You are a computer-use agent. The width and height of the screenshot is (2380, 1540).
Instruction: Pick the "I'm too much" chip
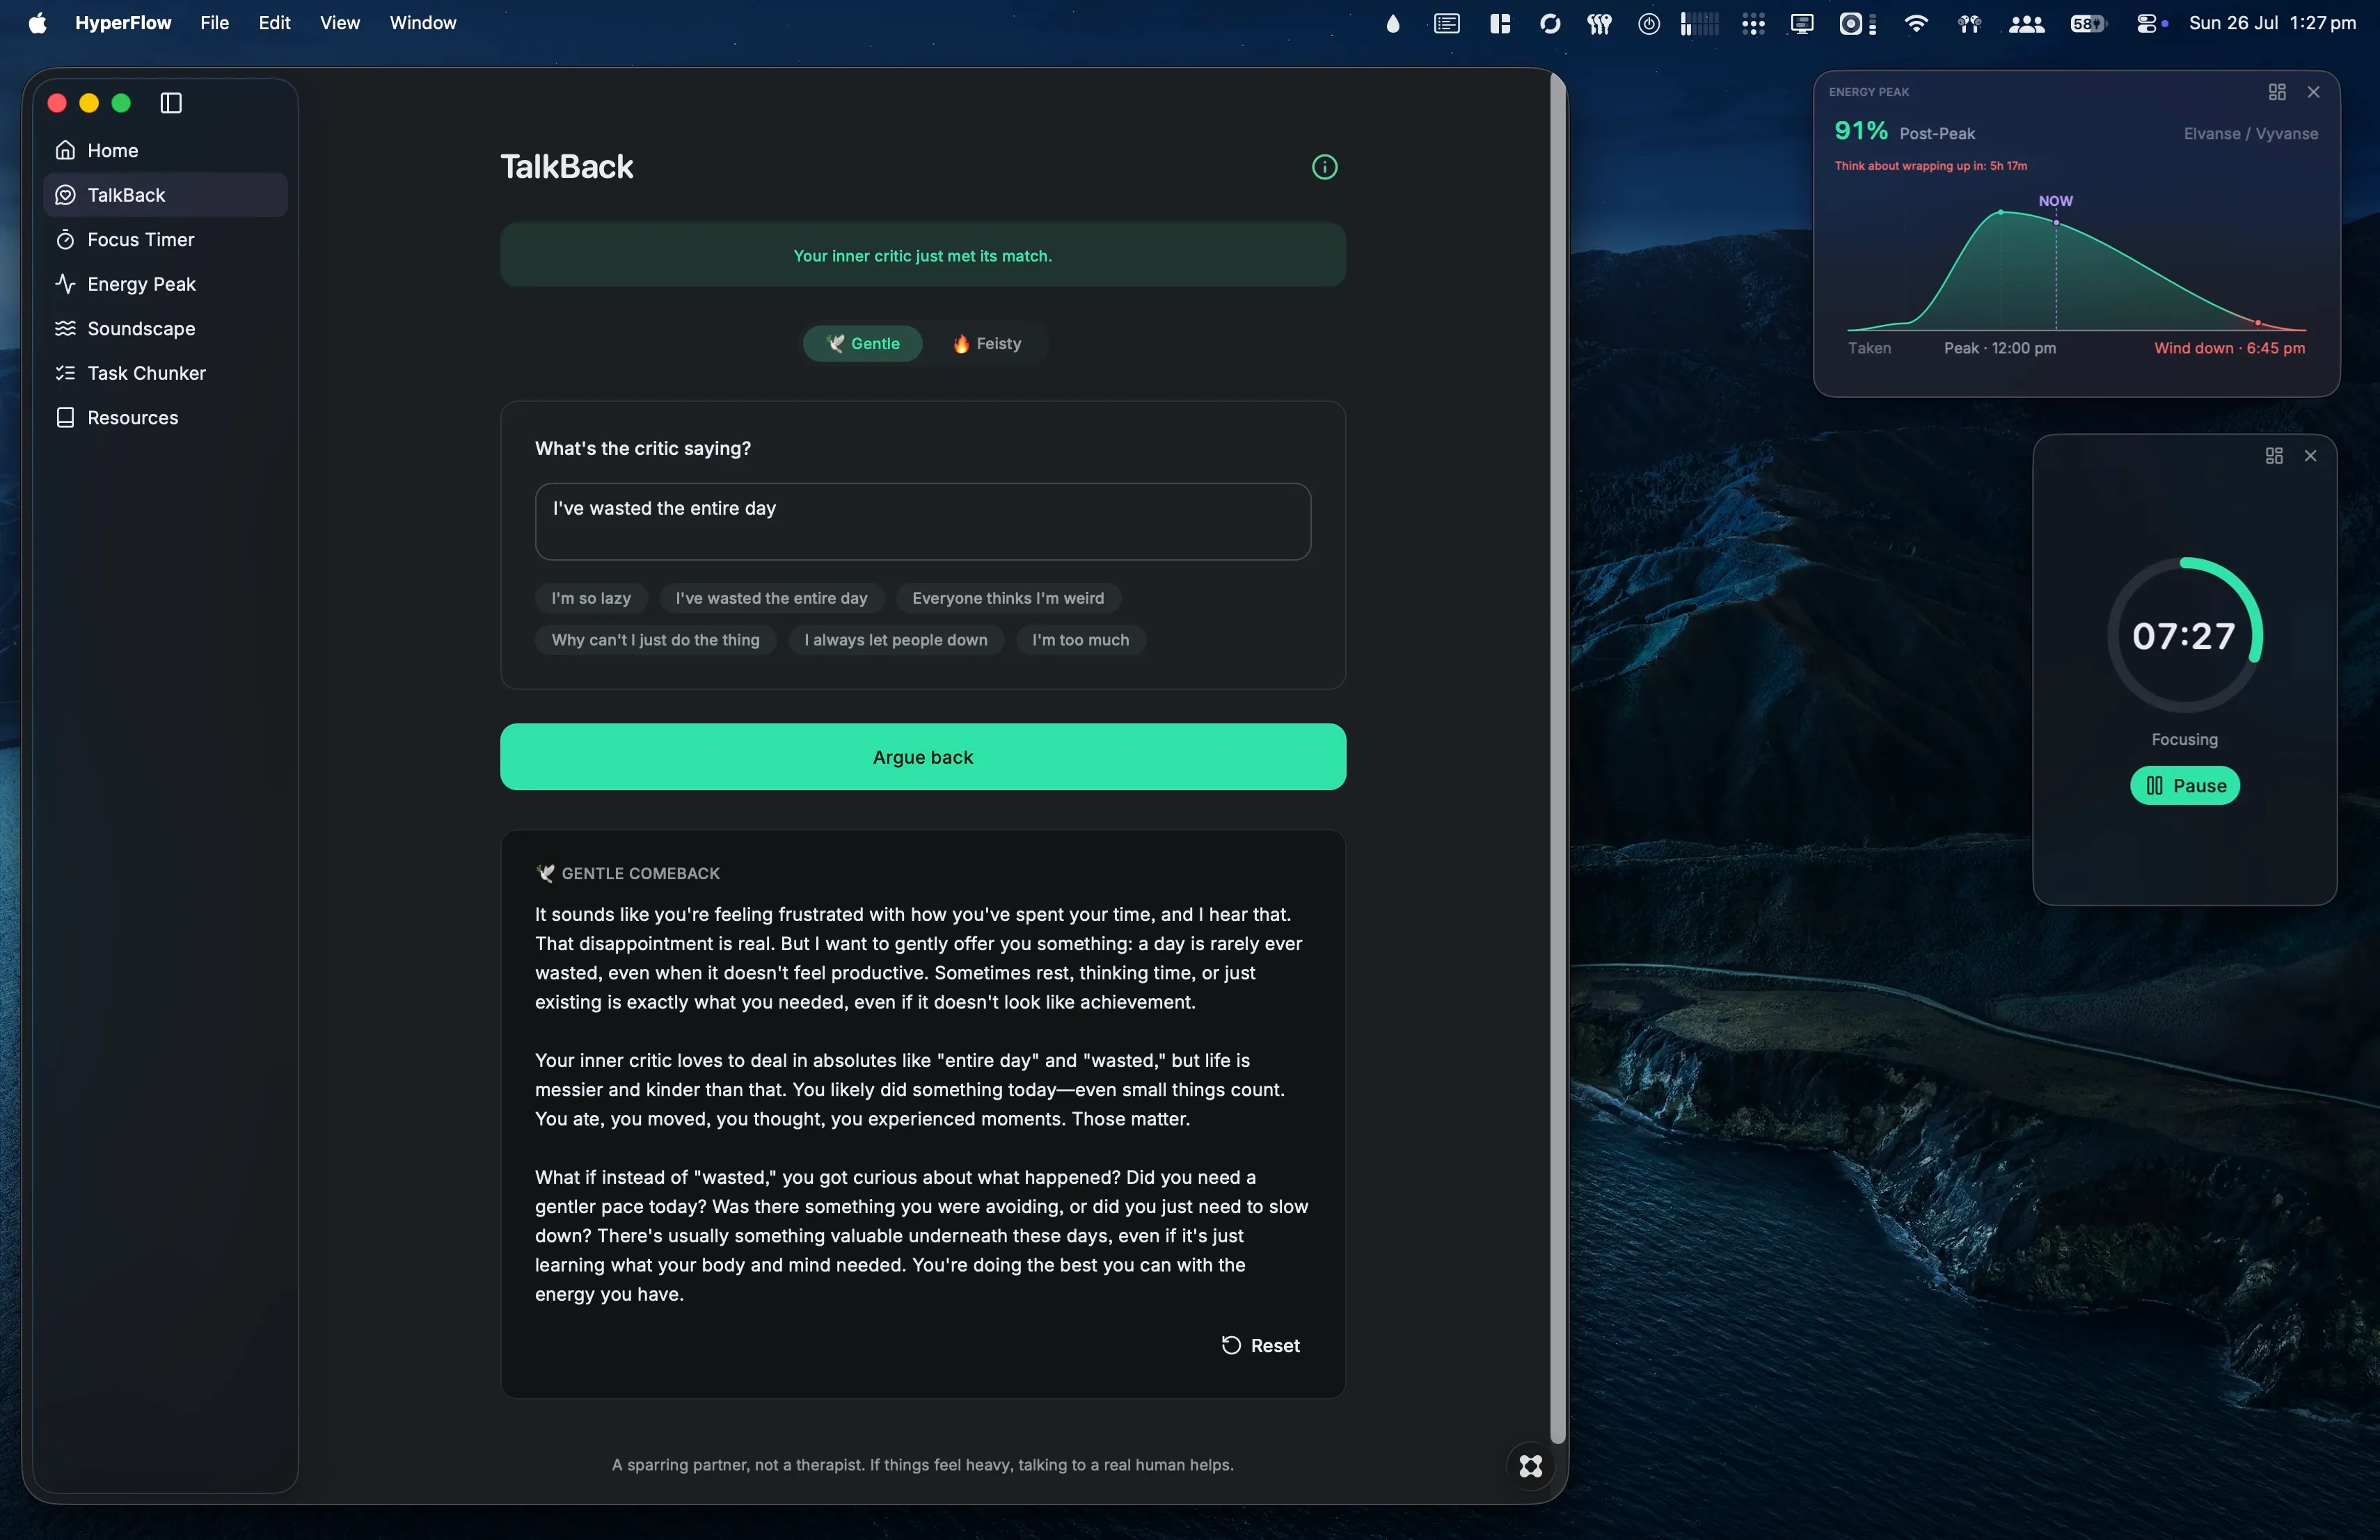point(1080,640)
